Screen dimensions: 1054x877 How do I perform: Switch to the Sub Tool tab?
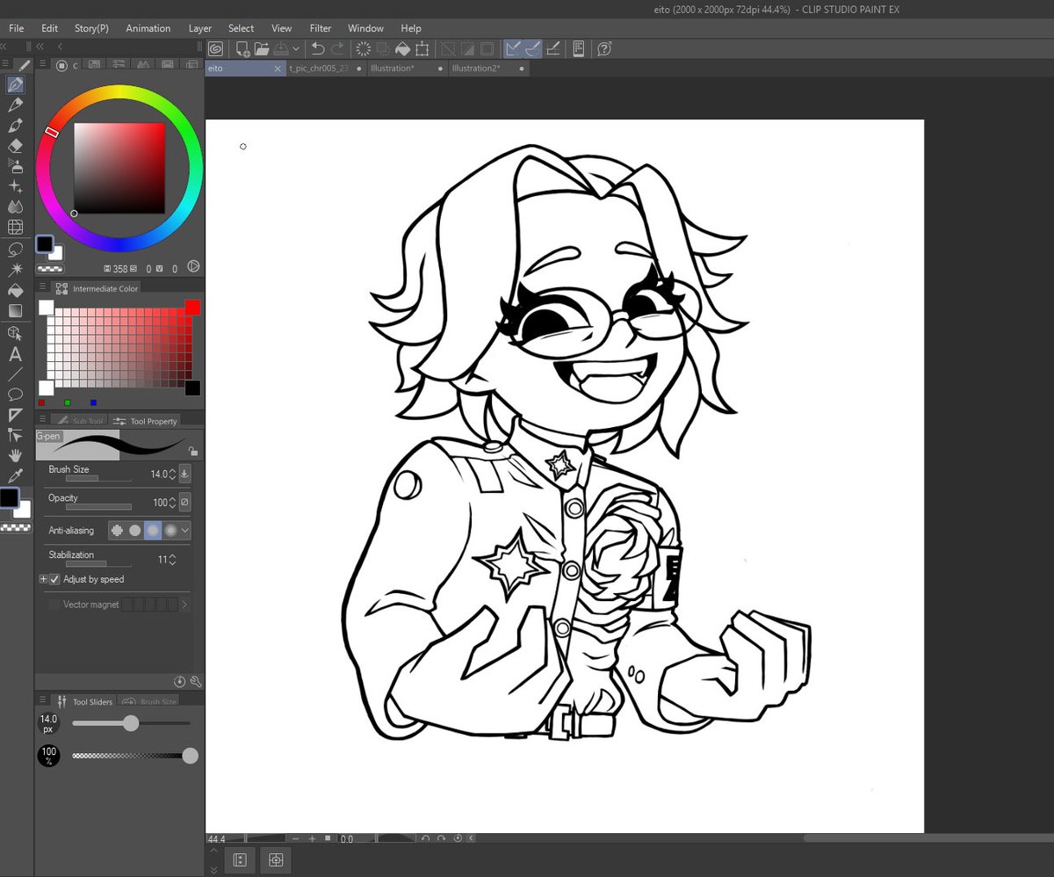(79, 421)
